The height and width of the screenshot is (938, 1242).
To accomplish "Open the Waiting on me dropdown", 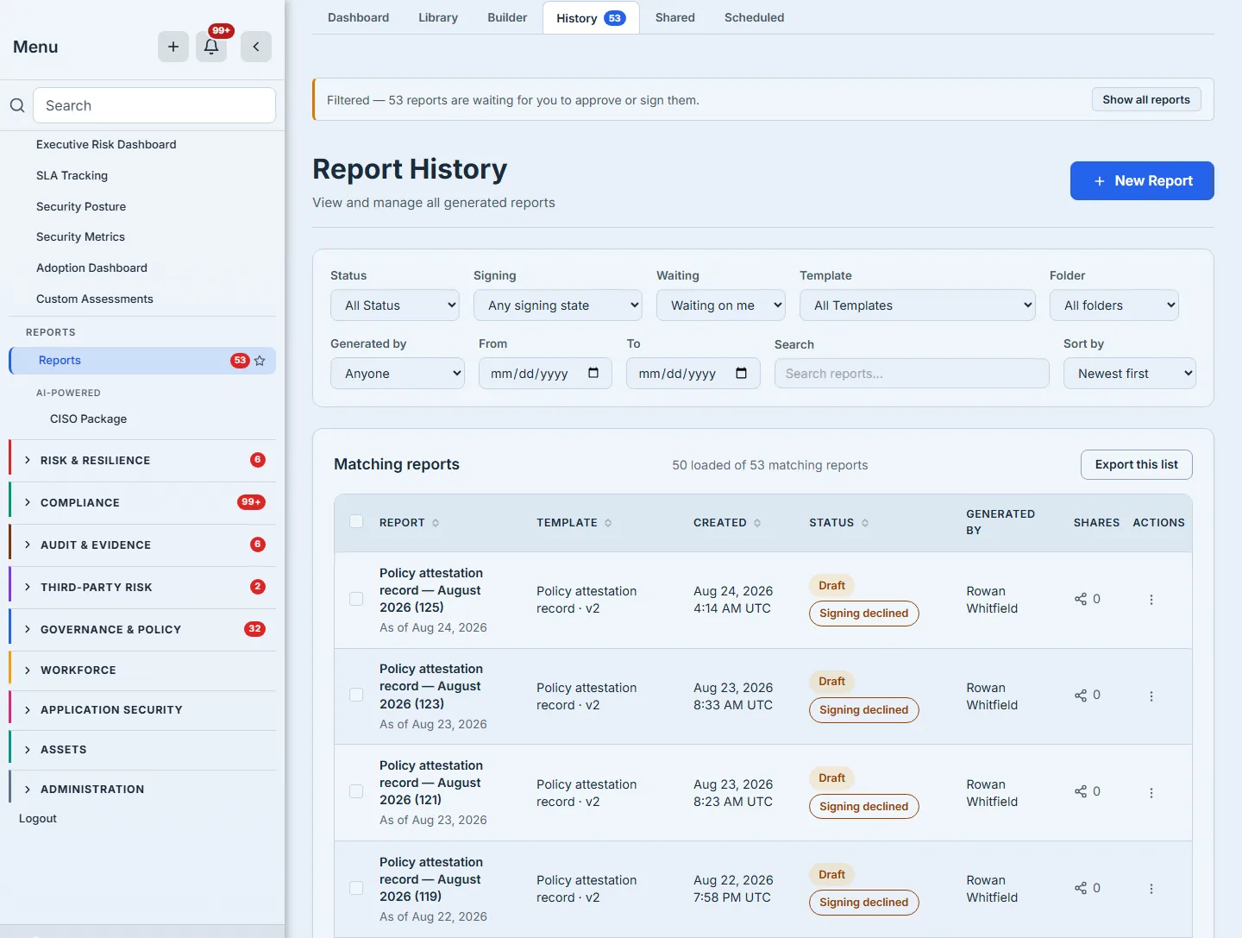I will [x=721, y=305].
